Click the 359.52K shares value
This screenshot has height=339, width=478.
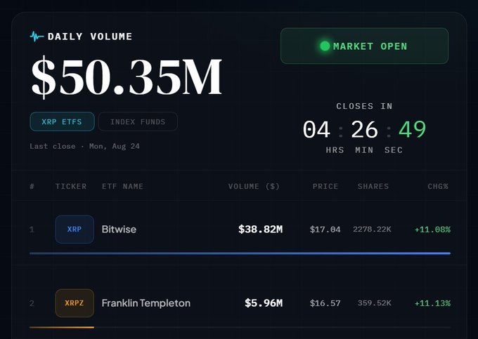[x=375, y=303]
